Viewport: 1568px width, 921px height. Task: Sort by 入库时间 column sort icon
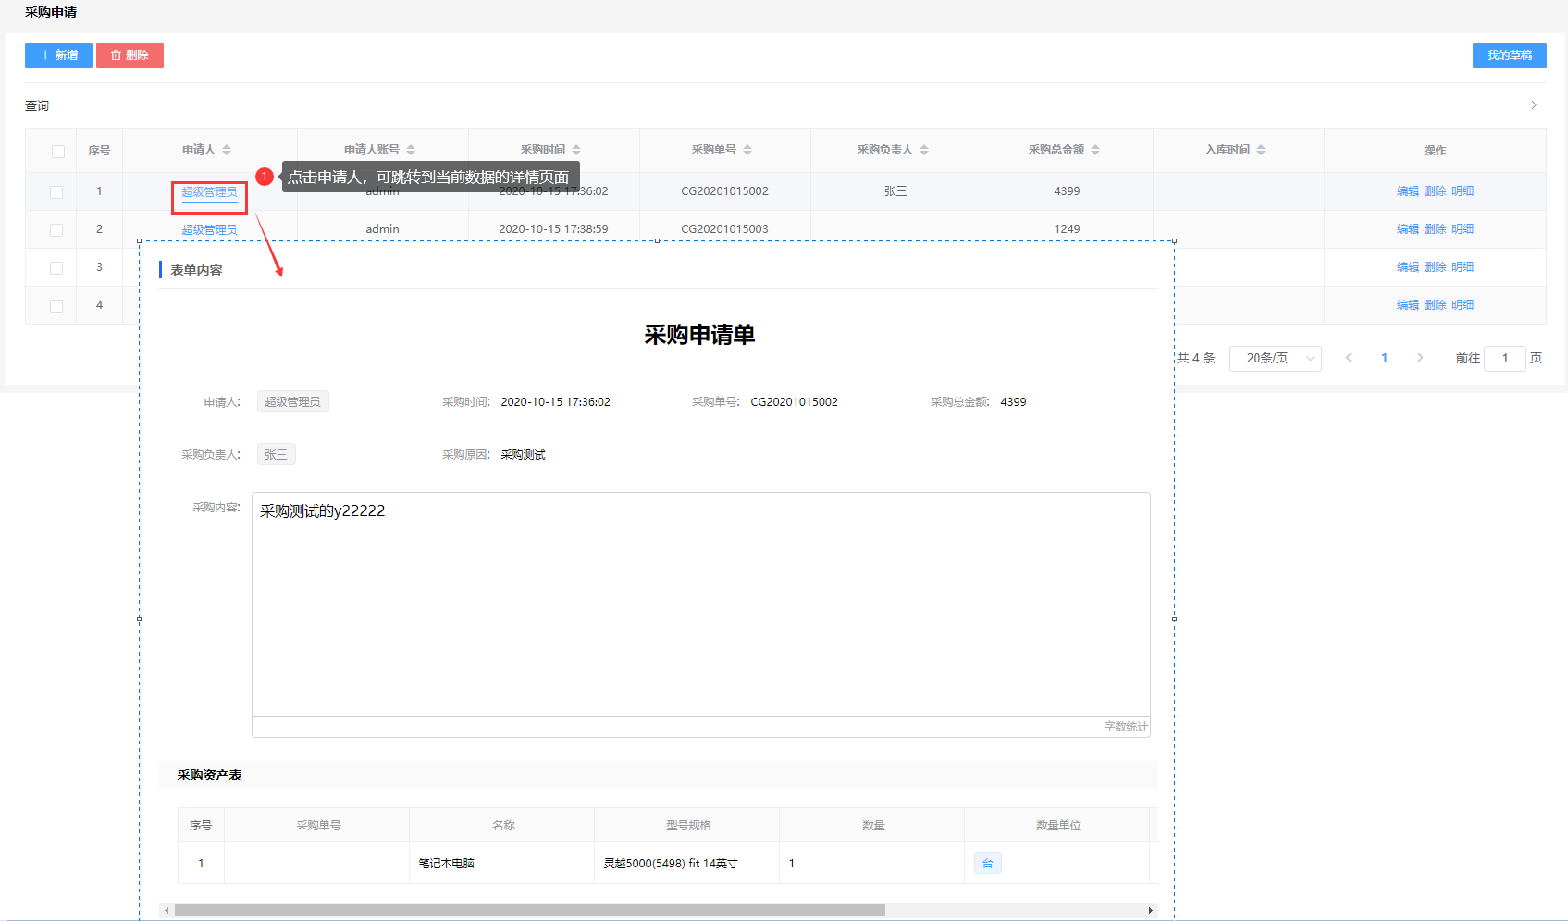tap(1261, 150)
